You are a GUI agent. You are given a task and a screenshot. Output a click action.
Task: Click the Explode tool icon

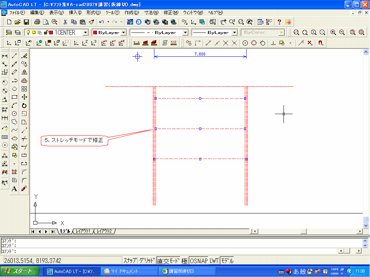(x=24, y=189)
